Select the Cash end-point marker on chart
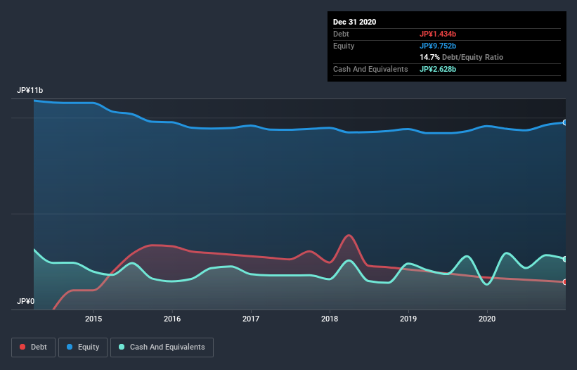577x370 pixels. click(565, 259)
